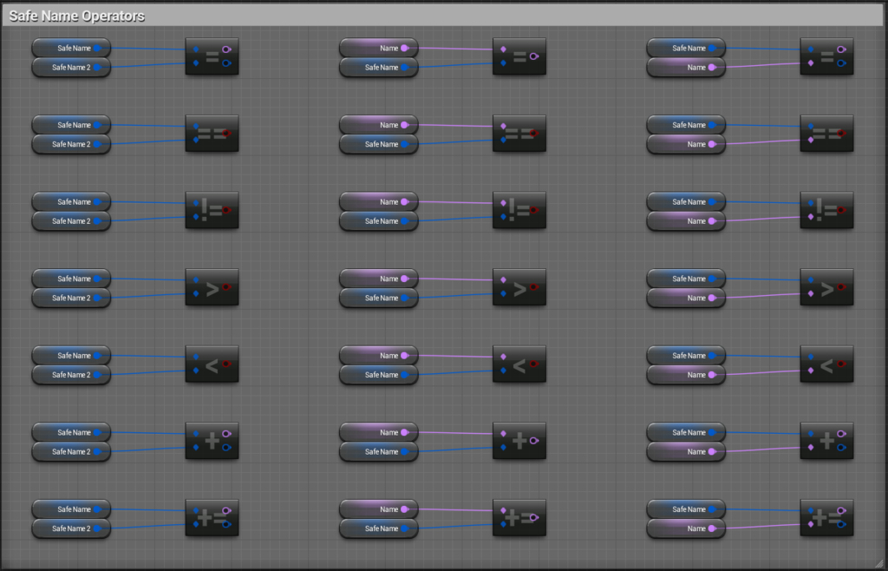Select the not-equal (!=) node in right column
This screenshot has height=571, width=888.
click(826, 211)
